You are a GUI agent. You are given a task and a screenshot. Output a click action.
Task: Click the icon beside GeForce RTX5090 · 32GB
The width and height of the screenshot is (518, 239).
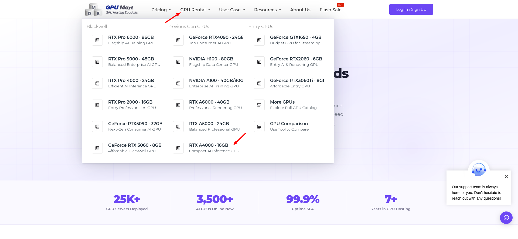click(x=97, y=127)
